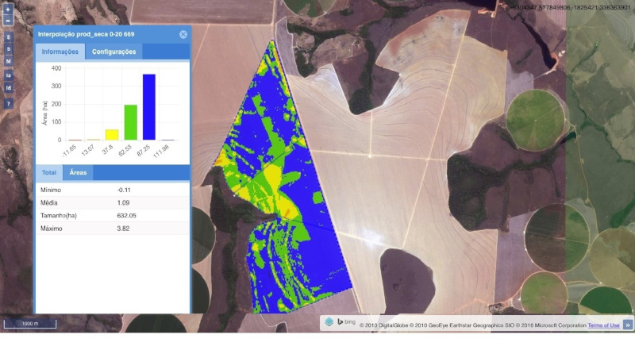Screen dimensions: 635x346
Task: Click the blue 87.25 bar in chart
Action: click(x=149, y=107)
